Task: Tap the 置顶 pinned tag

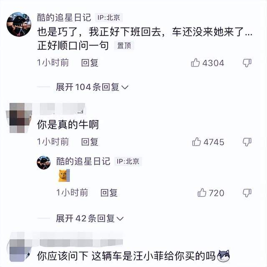Action: tap(124, 45)
